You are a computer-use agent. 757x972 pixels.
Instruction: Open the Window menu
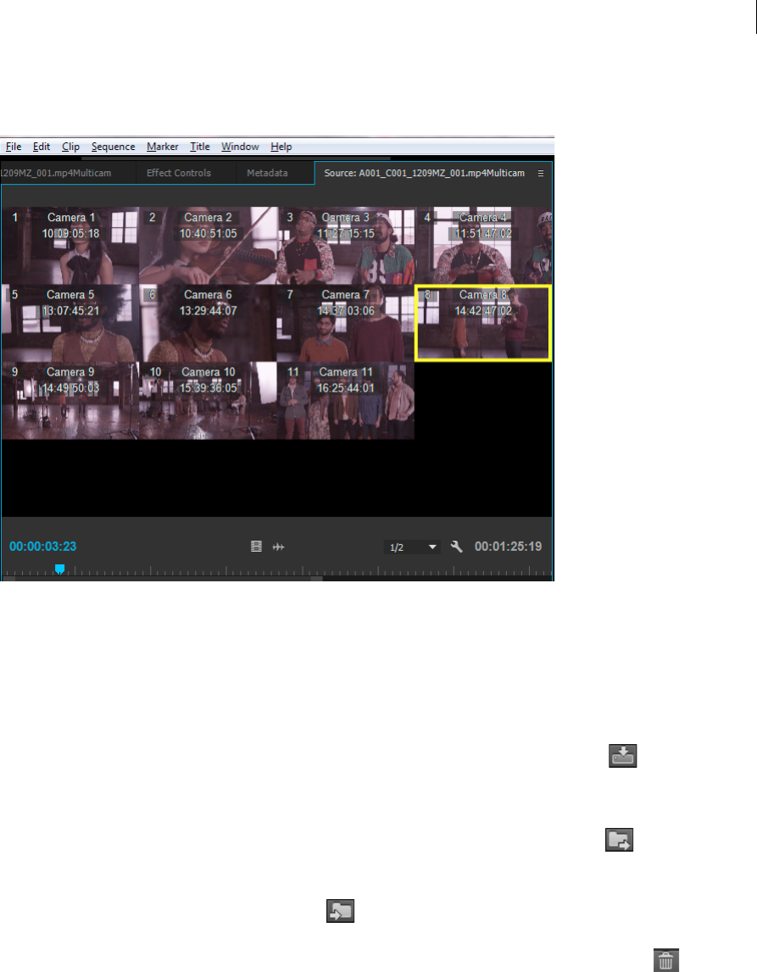coord(240,147)
